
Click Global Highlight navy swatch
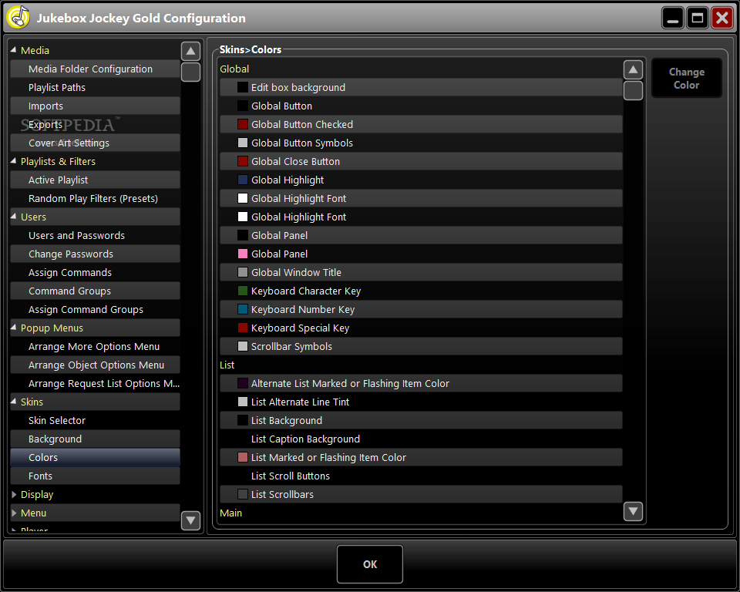tap(242, 180)
